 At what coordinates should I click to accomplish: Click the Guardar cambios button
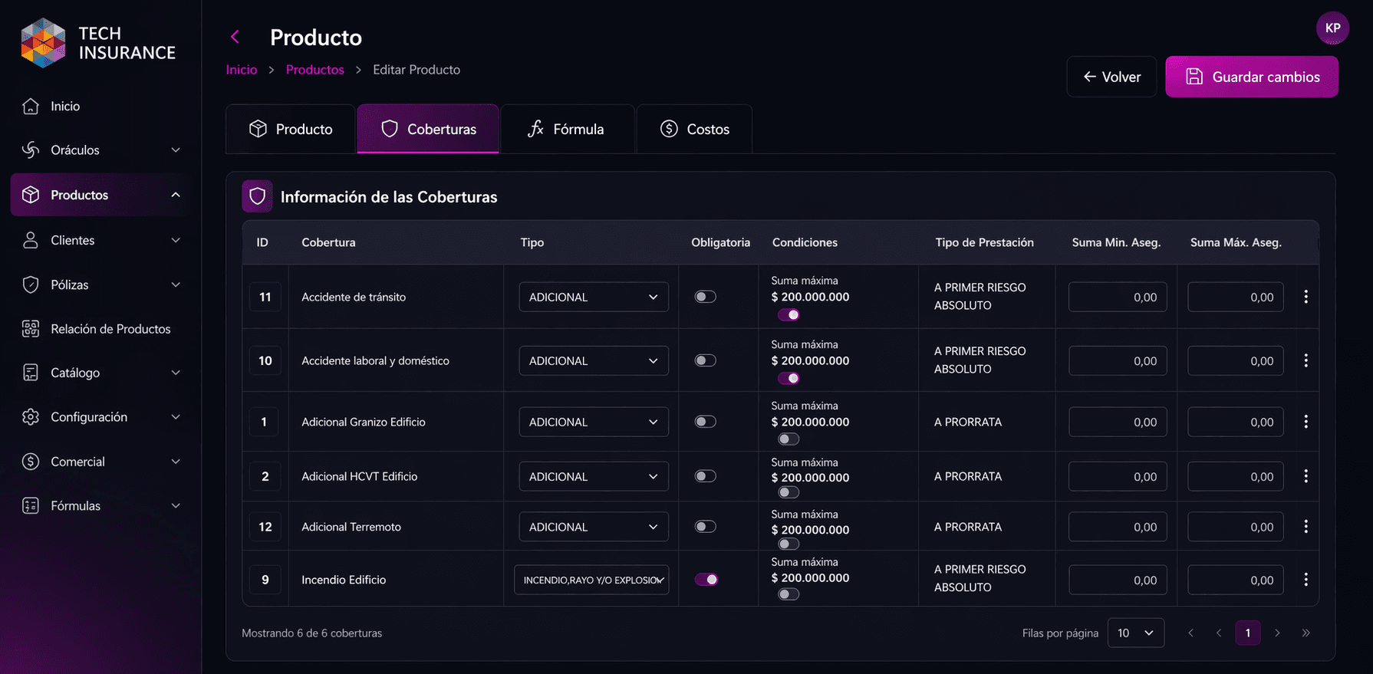click(x=1252, y=77)
